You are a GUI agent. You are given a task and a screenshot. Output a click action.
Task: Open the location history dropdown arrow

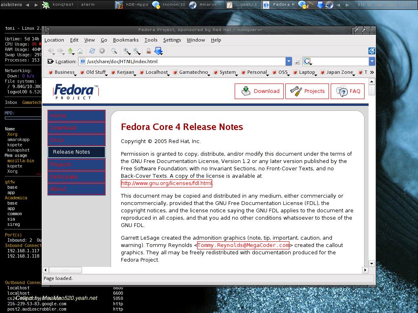[x=289, y=62]
